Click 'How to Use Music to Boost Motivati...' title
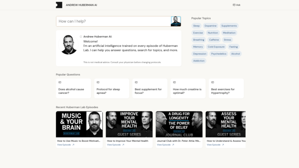Screen dimensions: 299x168 (79, 141)
